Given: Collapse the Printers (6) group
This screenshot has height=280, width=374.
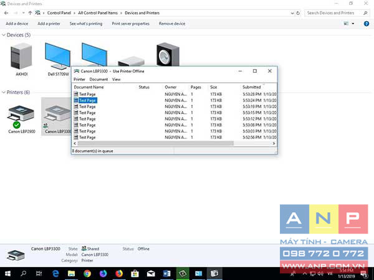Looking at the screenshot, I should [3, 92].
